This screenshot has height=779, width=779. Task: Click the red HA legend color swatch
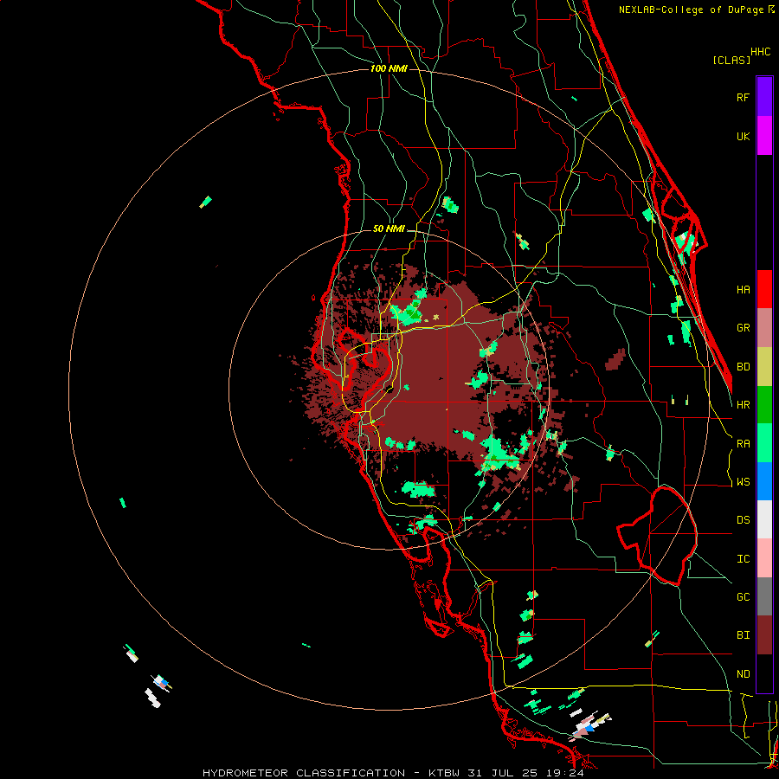pos(764,289)
